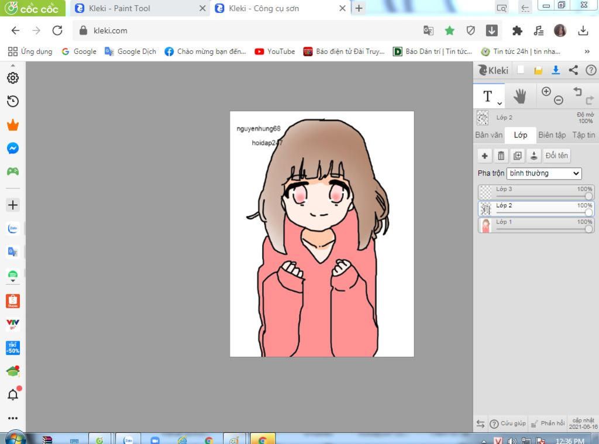The width and height of the screenshot is (599, 444).
Task: Expand the bookmarks overflow chevron
Action: [587, 51]
